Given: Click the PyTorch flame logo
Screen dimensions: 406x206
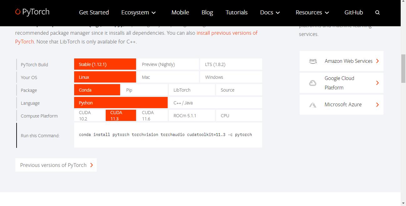Looking at the screenshot, I should point(18,12).
